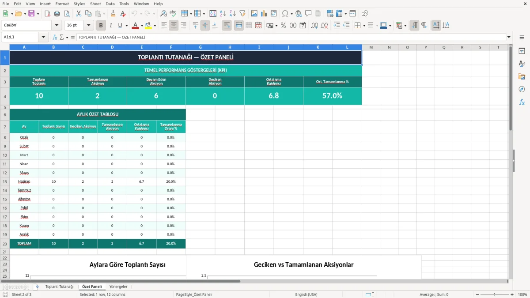Click the Save document icon
This screenshot has height=298, width=530.
pos(31,14)
